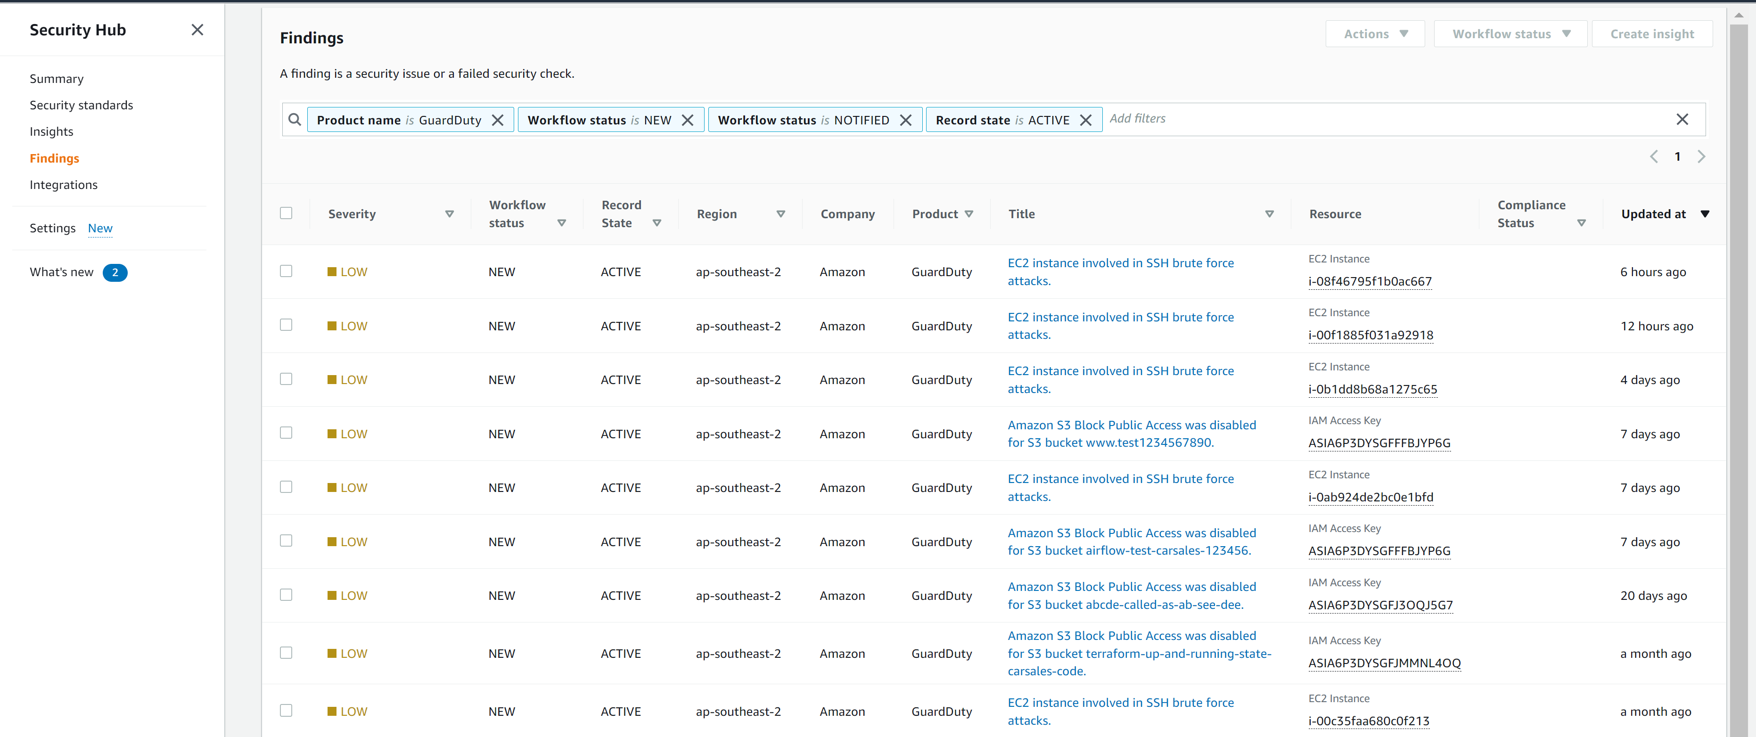Open search with the magnifying glass icon
Screen dimensions: 1756x737
point(295,119)
